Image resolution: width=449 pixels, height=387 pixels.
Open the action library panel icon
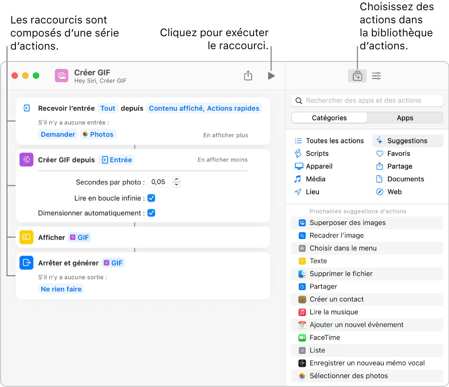click(x=357, y=76)
